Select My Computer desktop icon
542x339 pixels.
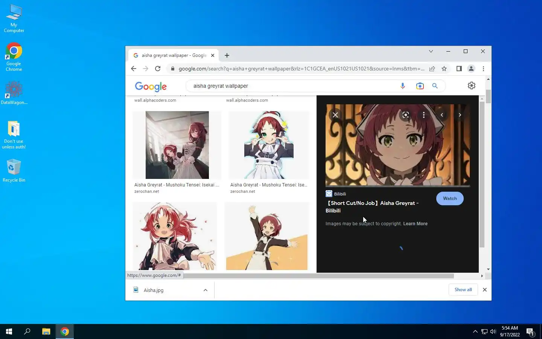14,18
